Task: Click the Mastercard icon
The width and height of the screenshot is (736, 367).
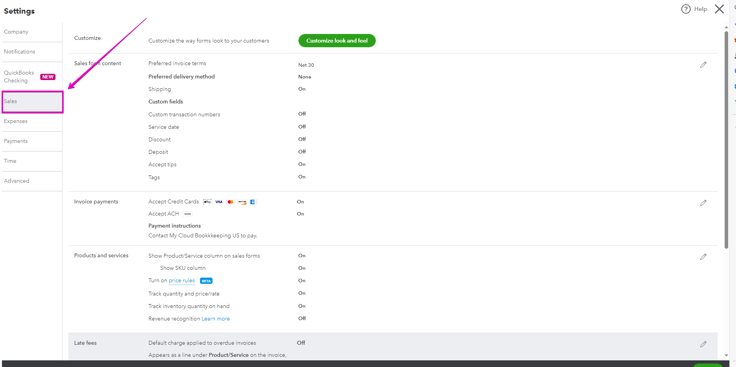Action: coord(230,202)
